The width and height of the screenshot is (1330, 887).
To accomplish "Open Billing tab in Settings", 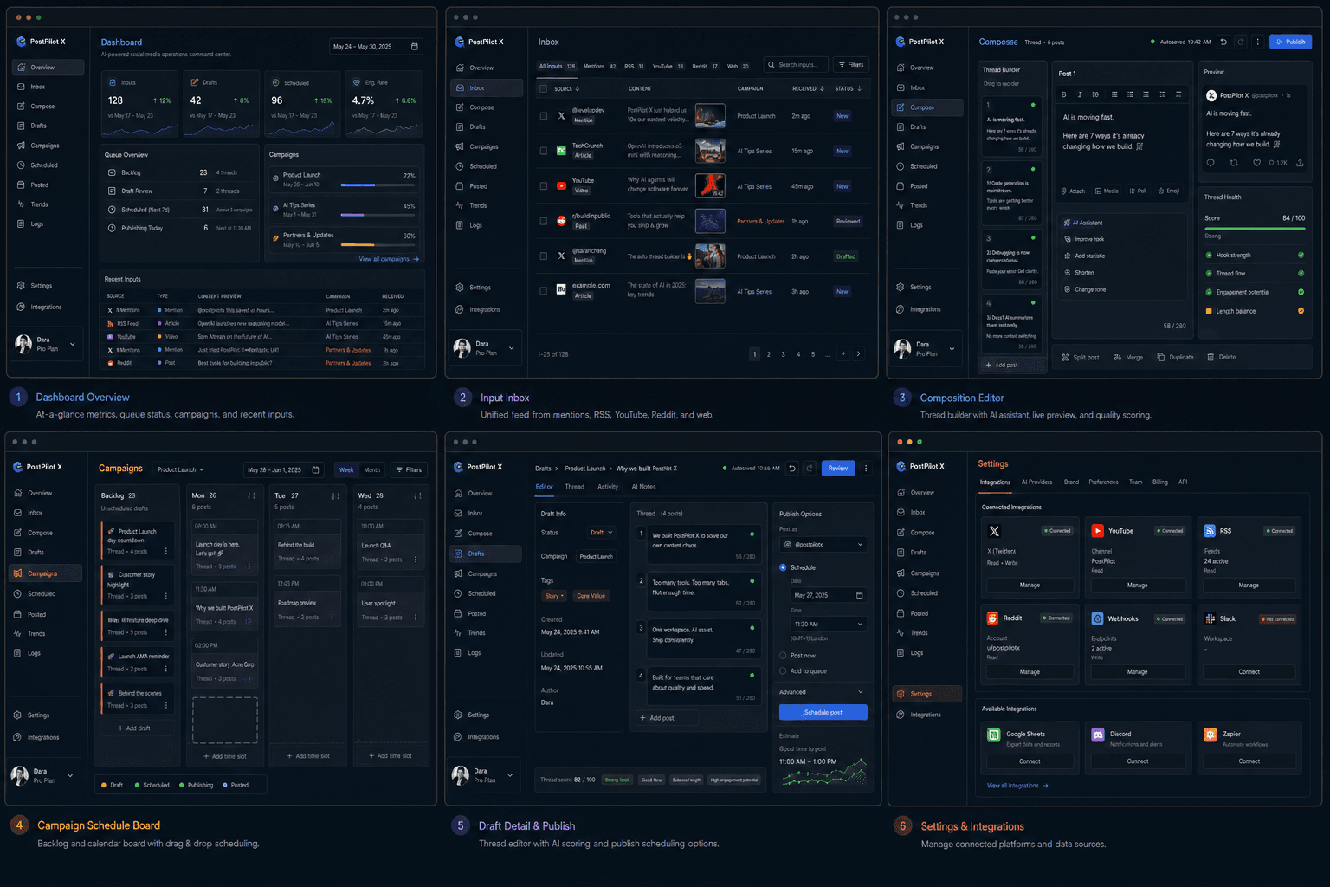I will [x=1159, y=482].
